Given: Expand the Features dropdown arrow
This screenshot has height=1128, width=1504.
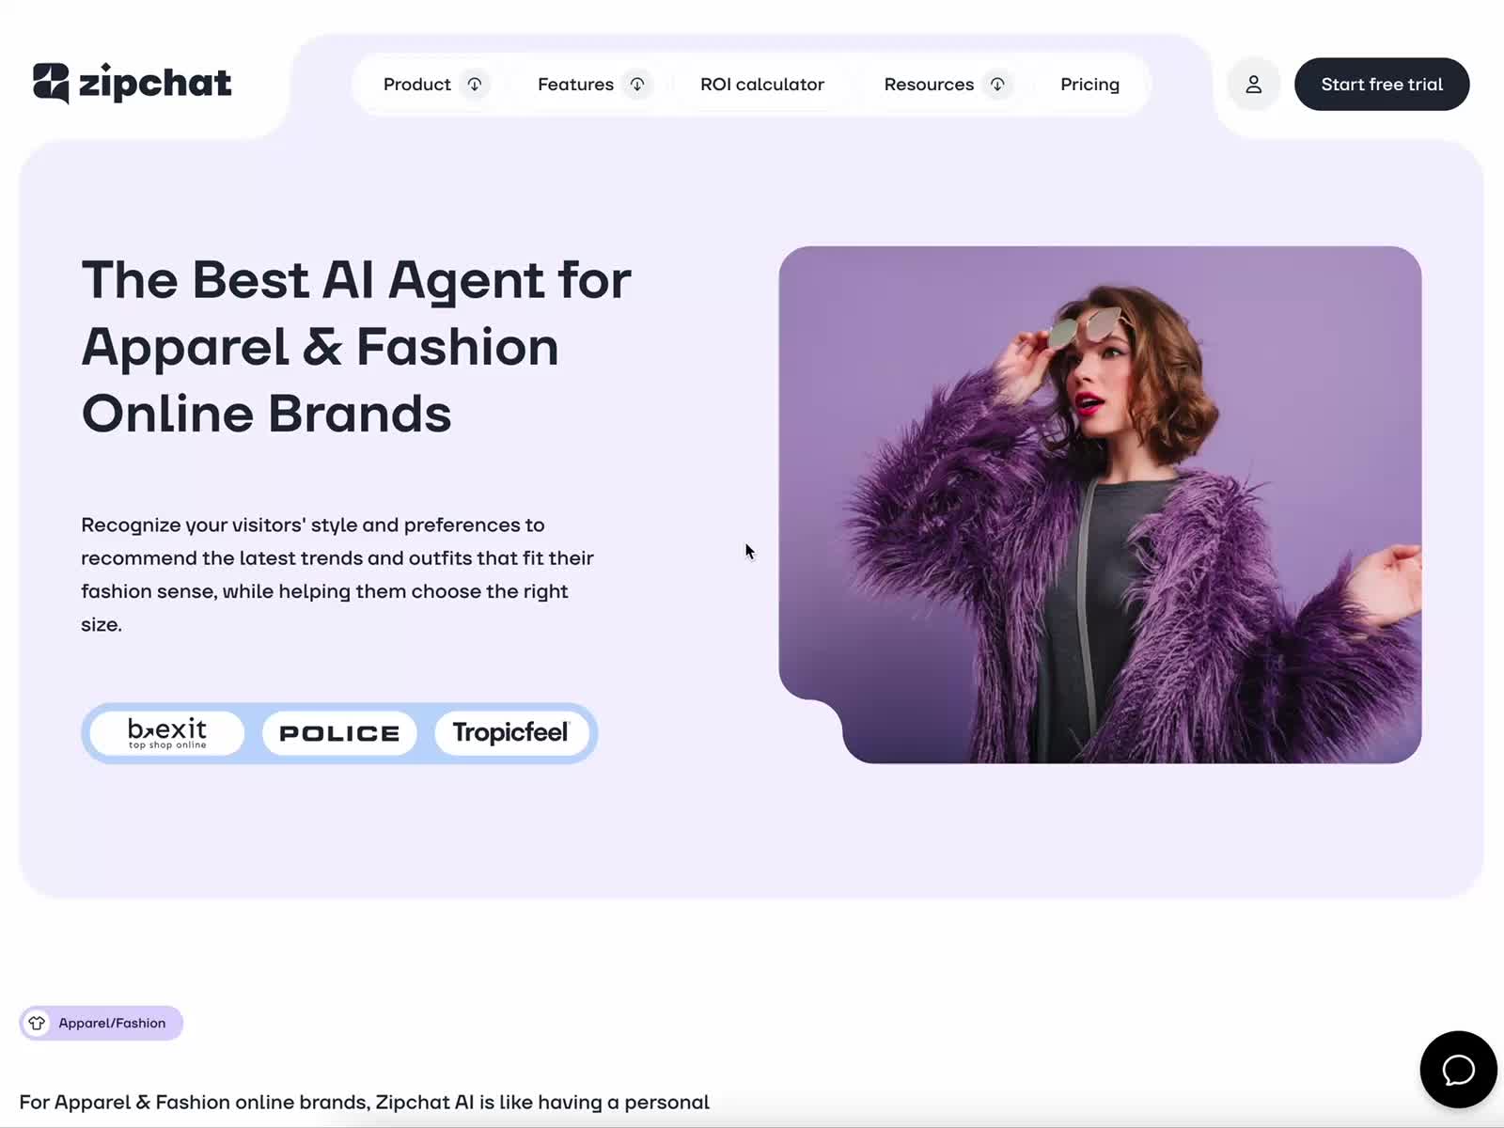Looking at the screenshot, I should click(x=637, y=85).
